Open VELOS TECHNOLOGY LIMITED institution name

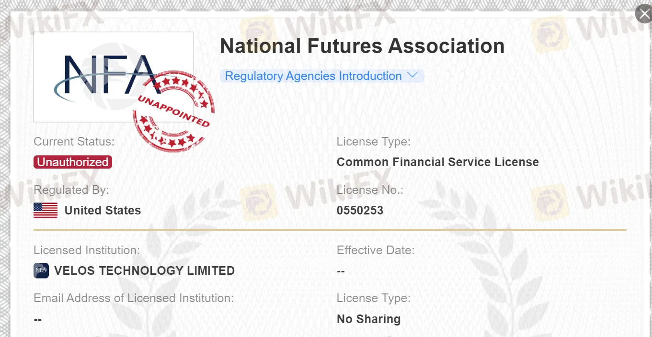144,270
